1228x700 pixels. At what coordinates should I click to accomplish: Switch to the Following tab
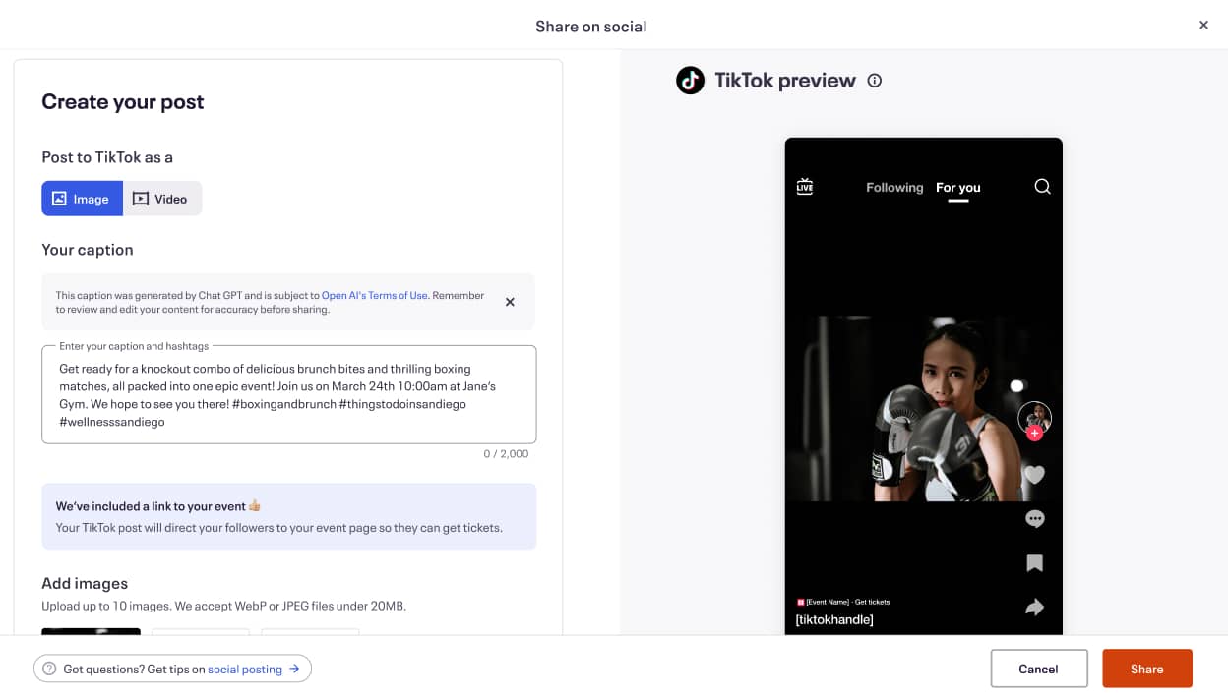pos(894,187)
